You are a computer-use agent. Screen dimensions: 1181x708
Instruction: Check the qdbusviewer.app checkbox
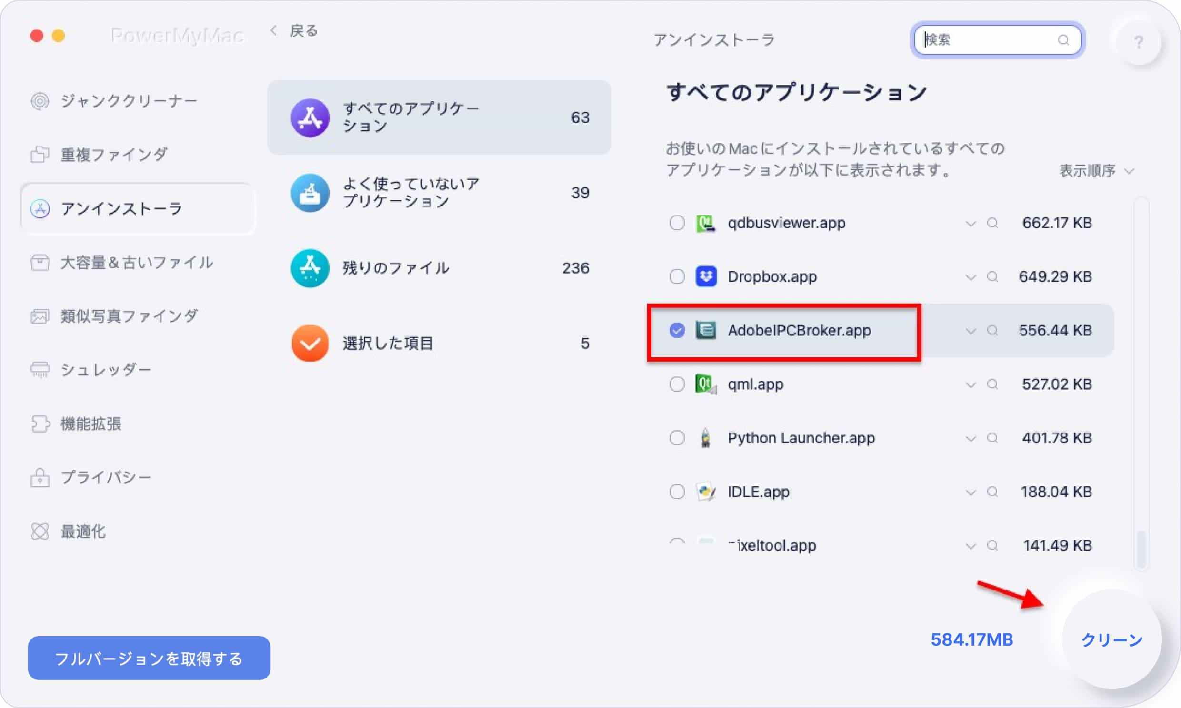[677, 223]
